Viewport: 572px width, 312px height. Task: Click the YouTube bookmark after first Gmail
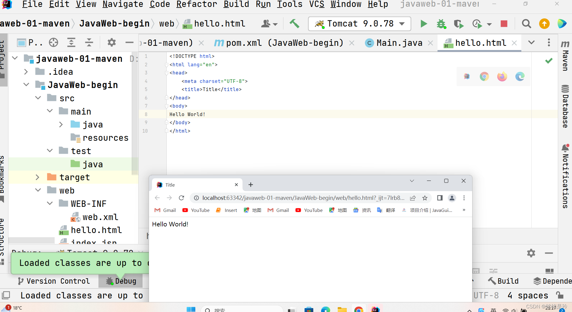coord(196,210)
